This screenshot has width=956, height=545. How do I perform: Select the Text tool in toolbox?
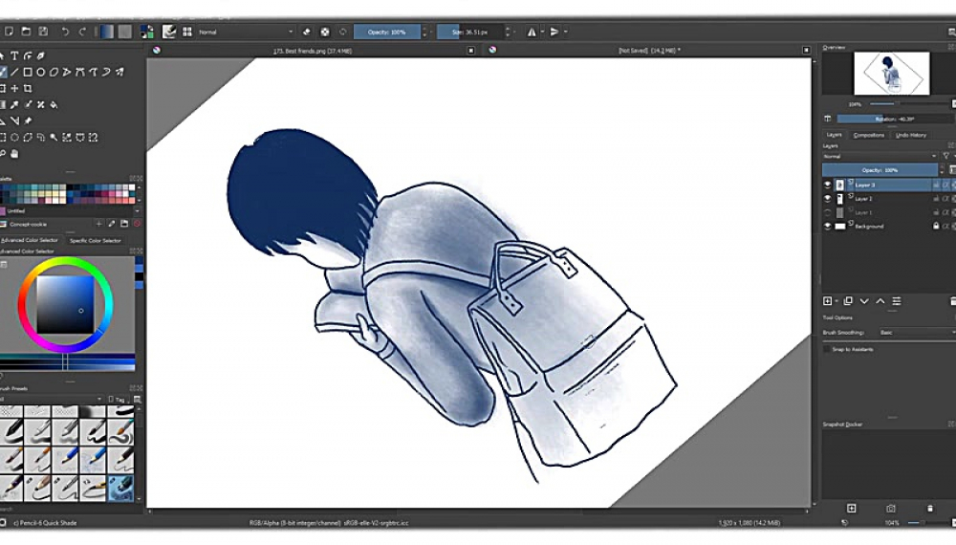pos(15,55)
